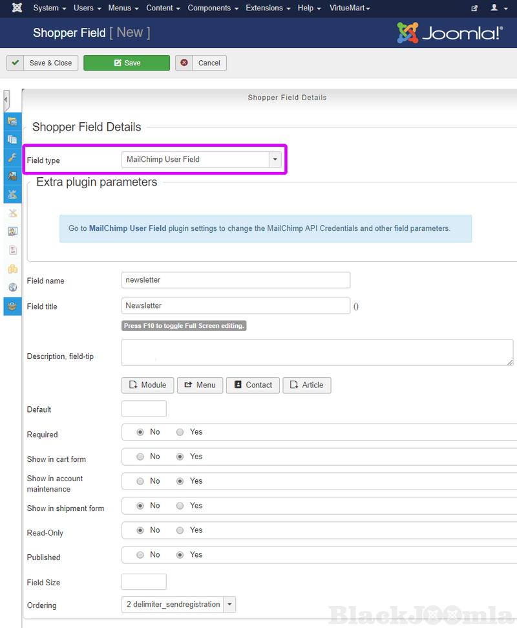Click the green Save button
This screenshot has width=517, height=628.
click(127, 63)
